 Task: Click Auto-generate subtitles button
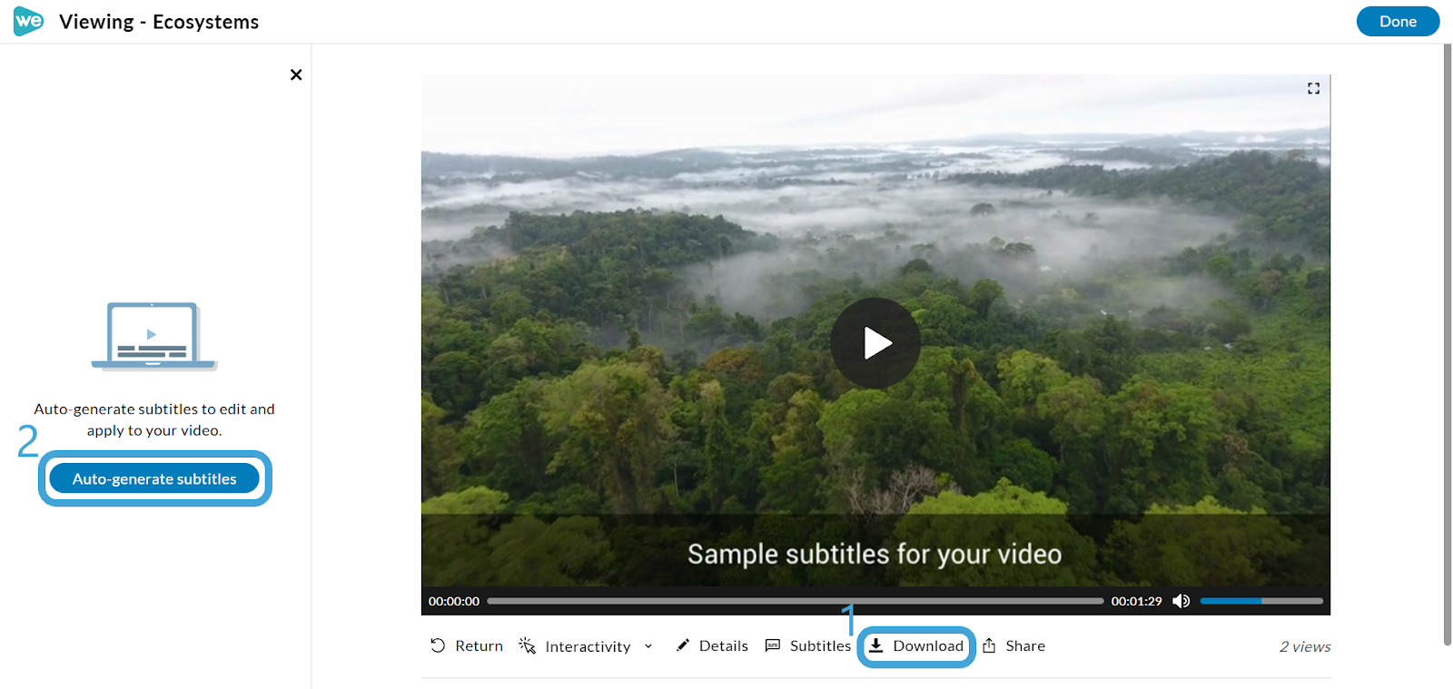(154, 478)
